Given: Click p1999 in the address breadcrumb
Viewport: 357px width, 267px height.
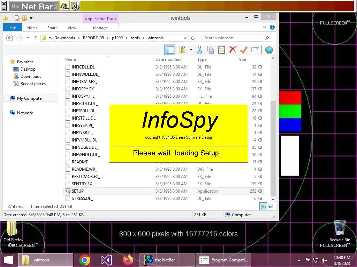Looking at the screenshot, I should (x=117, y=38).
